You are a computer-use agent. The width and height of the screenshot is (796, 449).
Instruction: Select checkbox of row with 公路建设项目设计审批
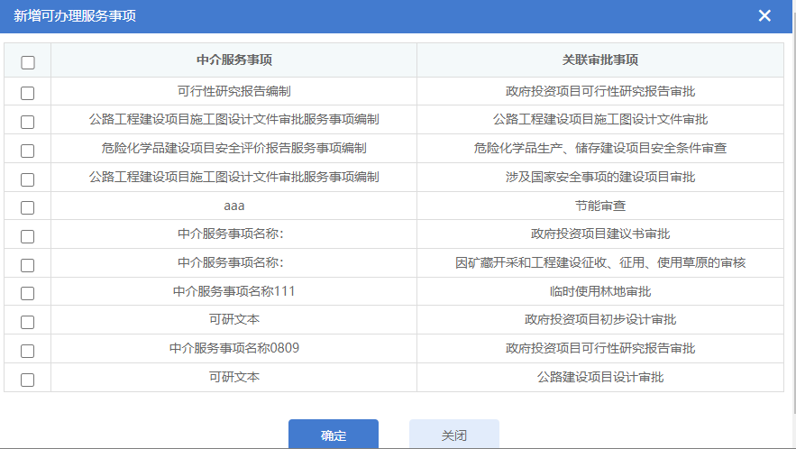click(28, 380)
